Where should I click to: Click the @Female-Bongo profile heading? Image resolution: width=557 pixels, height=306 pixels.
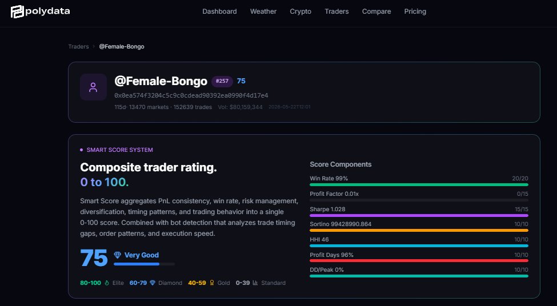(161, 81)
